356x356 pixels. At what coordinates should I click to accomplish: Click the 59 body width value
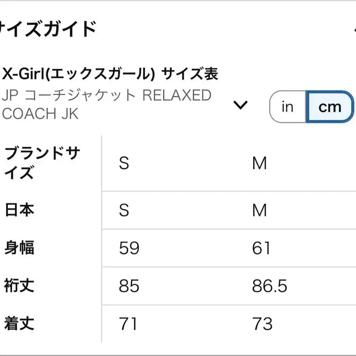(x=129, y=248)
